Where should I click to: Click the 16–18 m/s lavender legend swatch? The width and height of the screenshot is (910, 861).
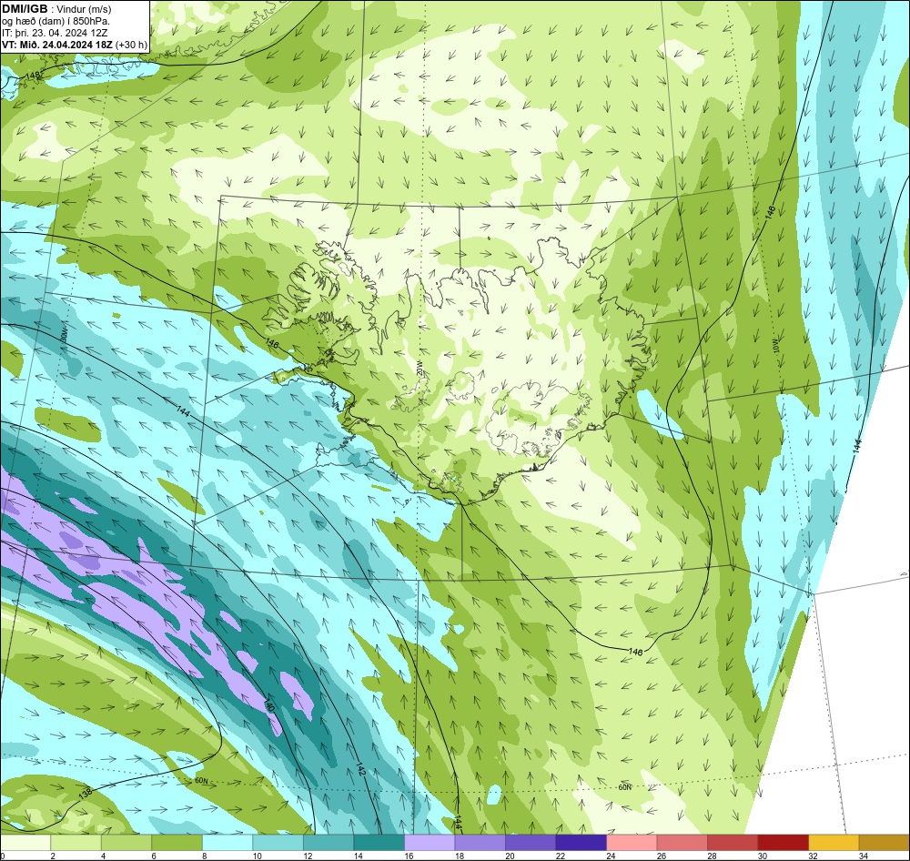point(430,843)
